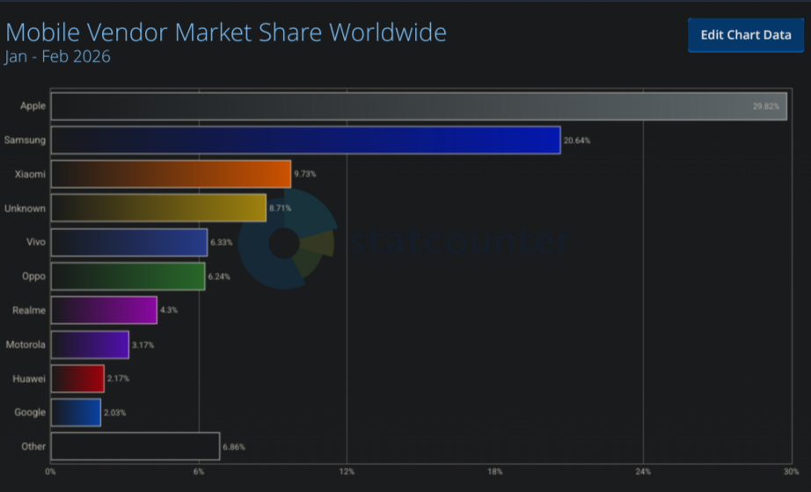Click the 12% x-axis tick label
Viewport: 811px width, 492px height.
pyautogui.click(x=347, y=471)
